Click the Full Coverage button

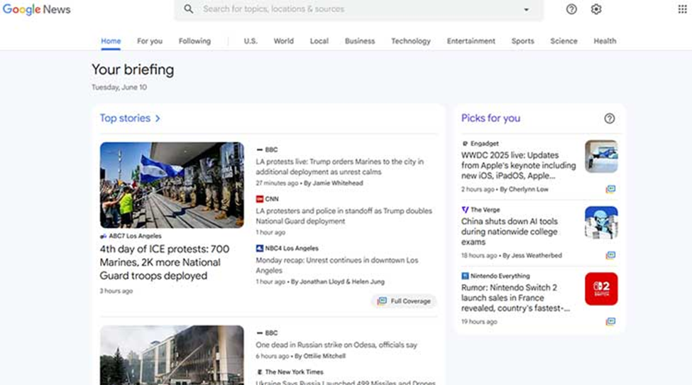(404, 301)
